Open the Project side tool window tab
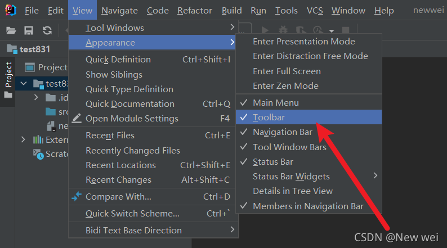Viewport: 447px width, 248px height. point(8,74)
